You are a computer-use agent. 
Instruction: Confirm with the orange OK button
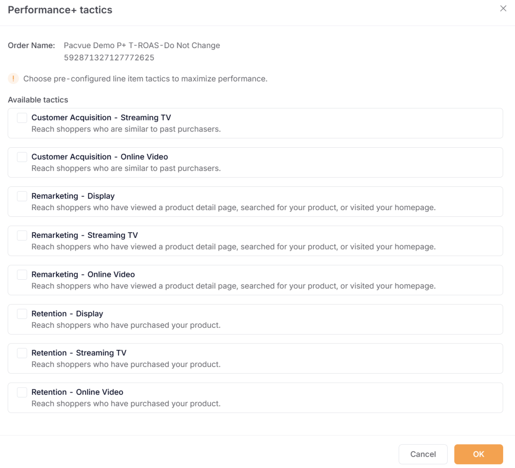478,454
